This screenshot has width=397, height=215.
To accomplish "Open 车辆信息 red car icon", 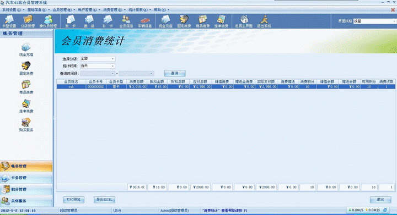I will click(x=145, y=21).
